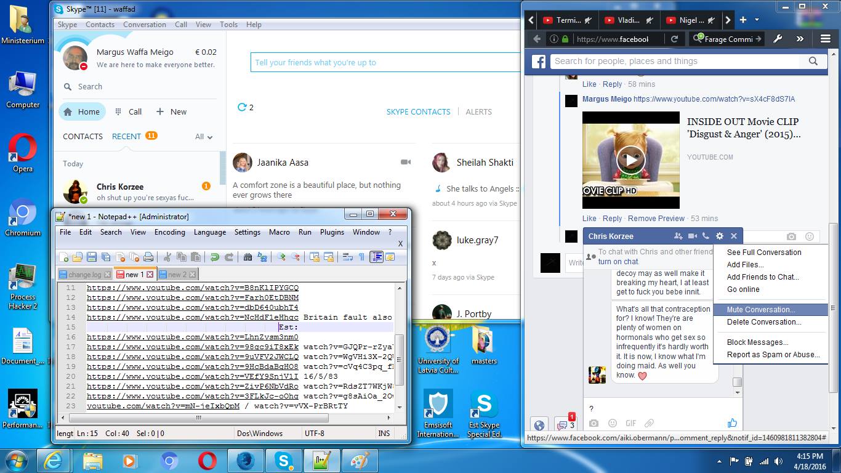Open Skype 'New' dropdown button
Screen dimensions: 841x473
[171, 111]
